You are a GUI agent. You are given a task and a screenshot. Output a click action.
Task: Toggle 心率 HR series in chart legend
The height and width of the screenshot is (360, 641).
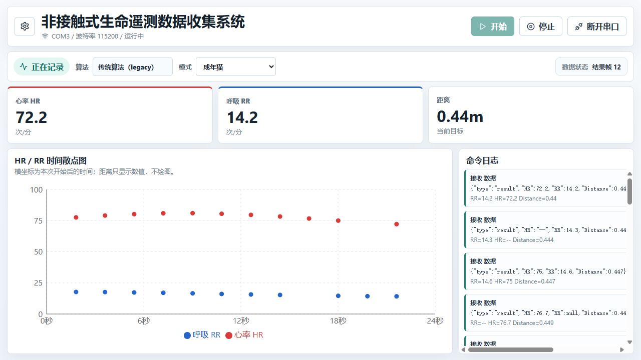click(x=244, y=335)
